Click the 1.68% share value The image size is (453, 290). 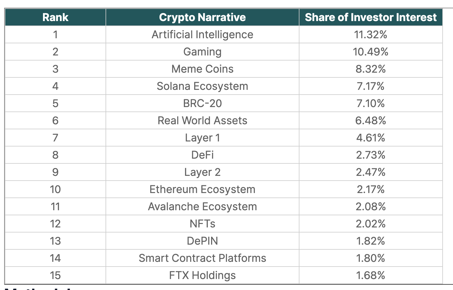371,275
